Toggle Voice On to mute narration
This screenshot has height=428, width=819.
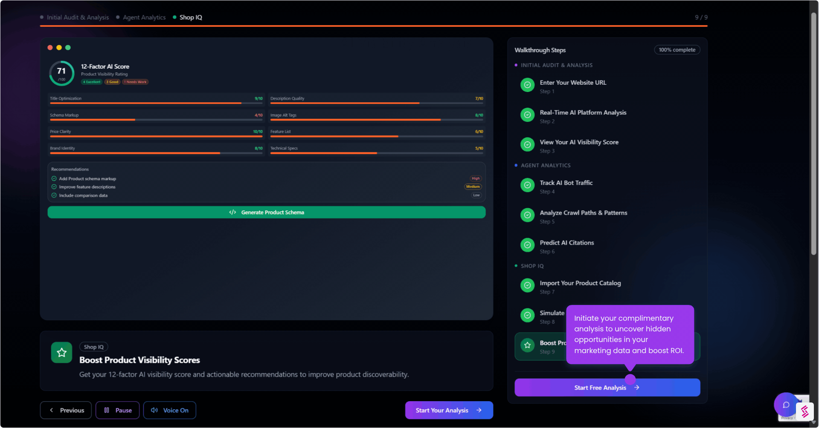point(169,410)
